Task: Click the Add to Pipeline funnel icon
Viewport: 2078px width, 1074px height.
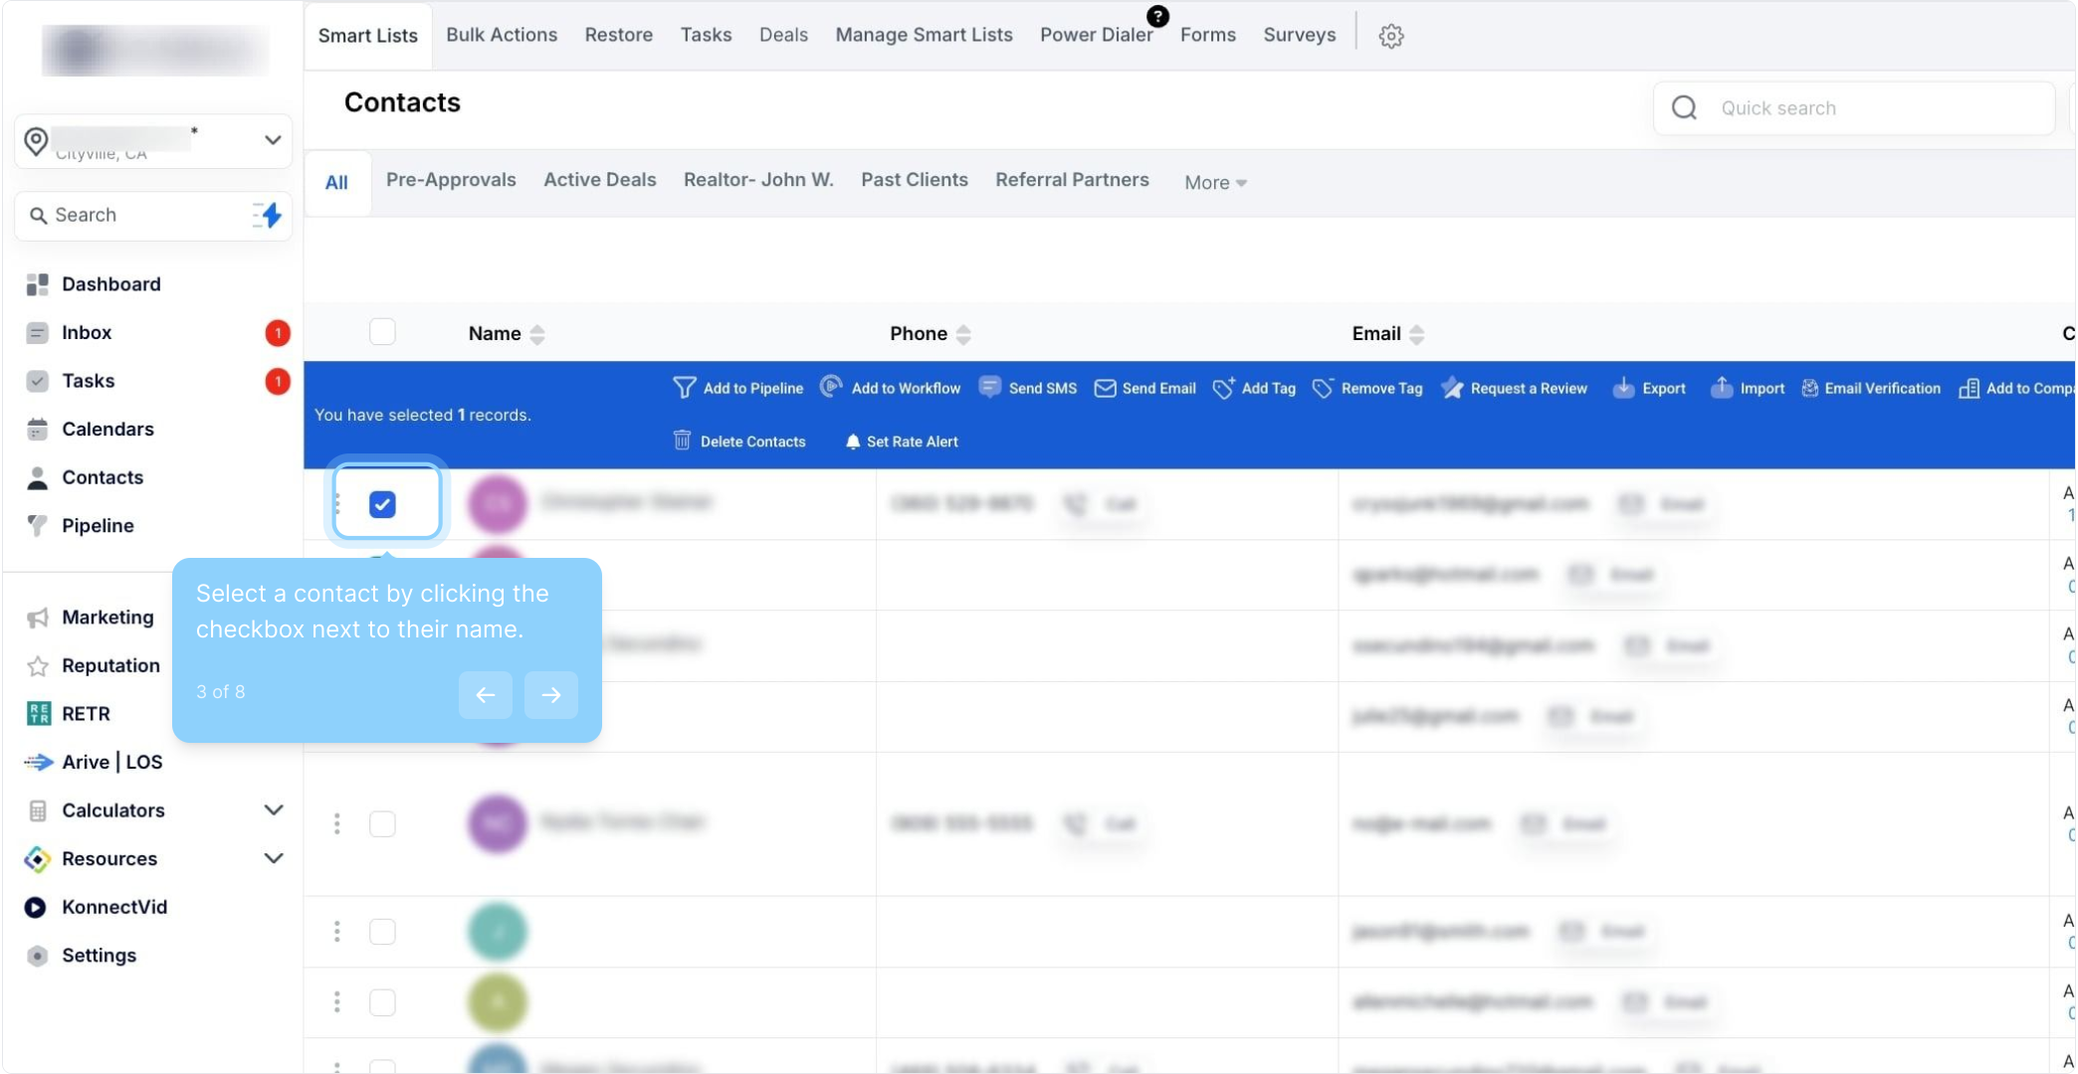Action: (x=684, y=388)
